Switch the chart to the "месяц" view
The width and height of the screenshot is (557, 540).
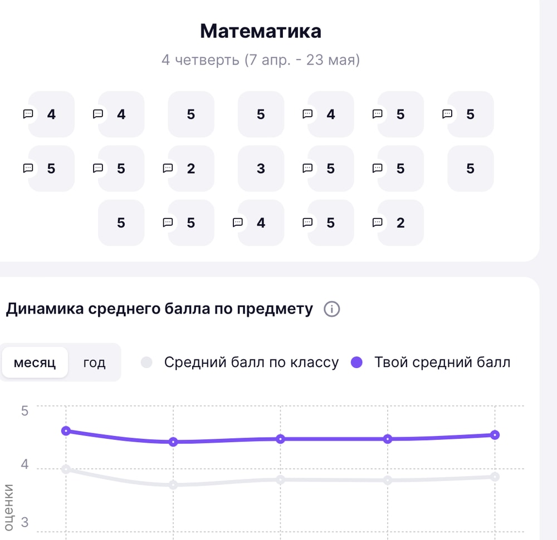(x=35, y=363)
